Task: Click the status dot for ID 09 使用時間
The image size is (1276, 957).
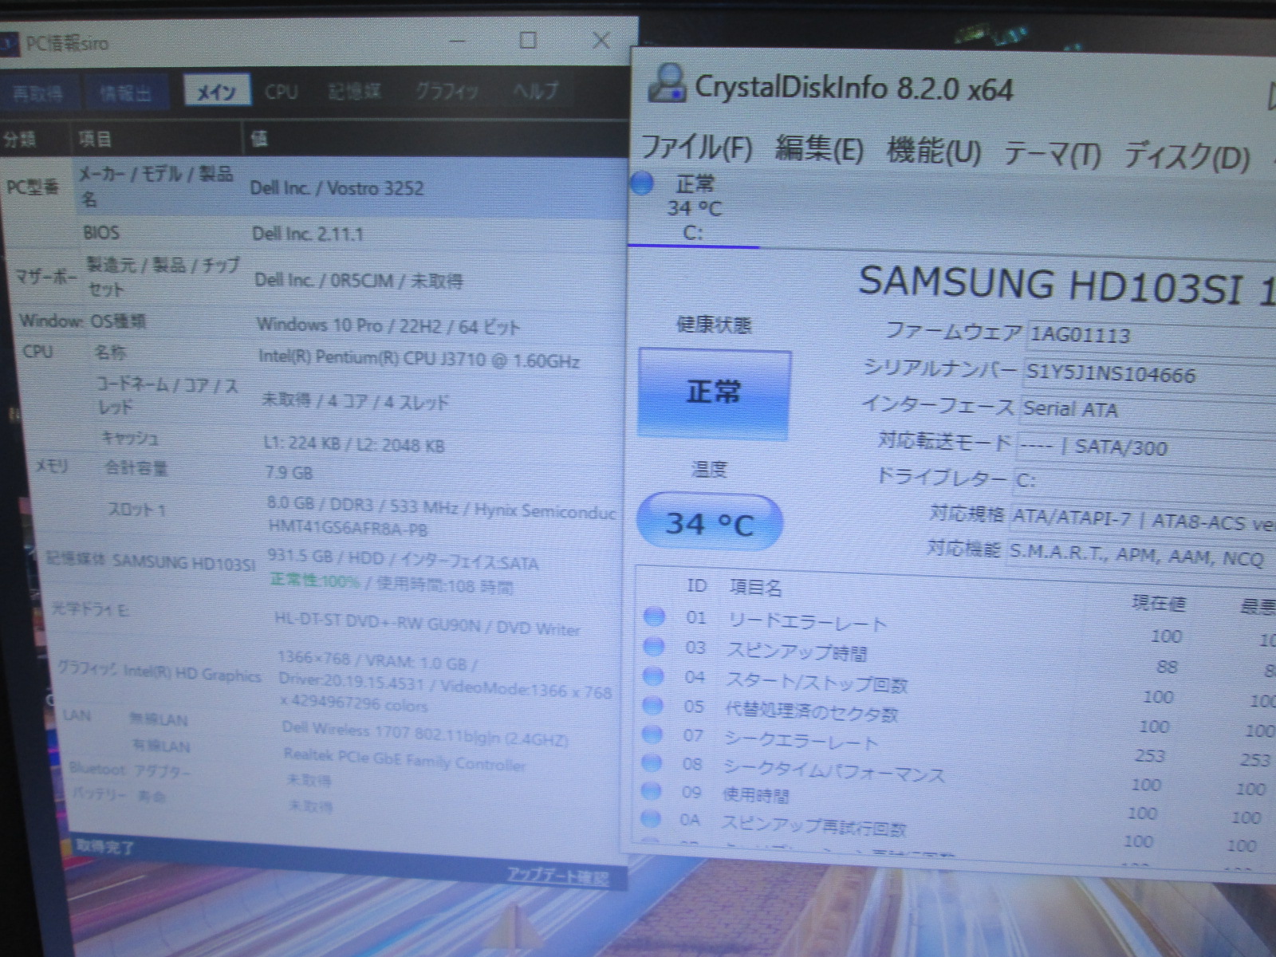Action: click(652, 790)
